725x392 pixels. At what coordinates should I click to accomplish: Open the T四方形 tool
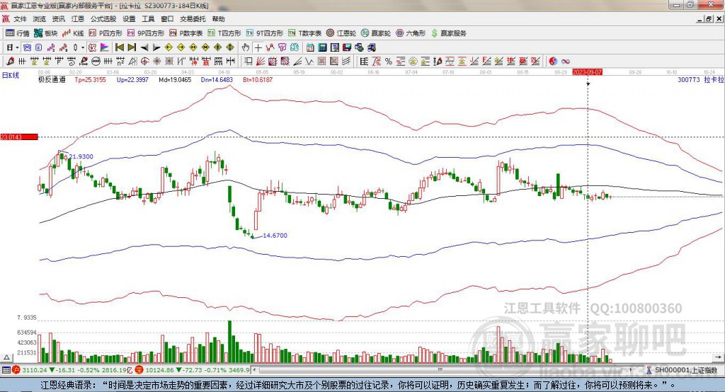pyautogui.click(x=224, y=33)
